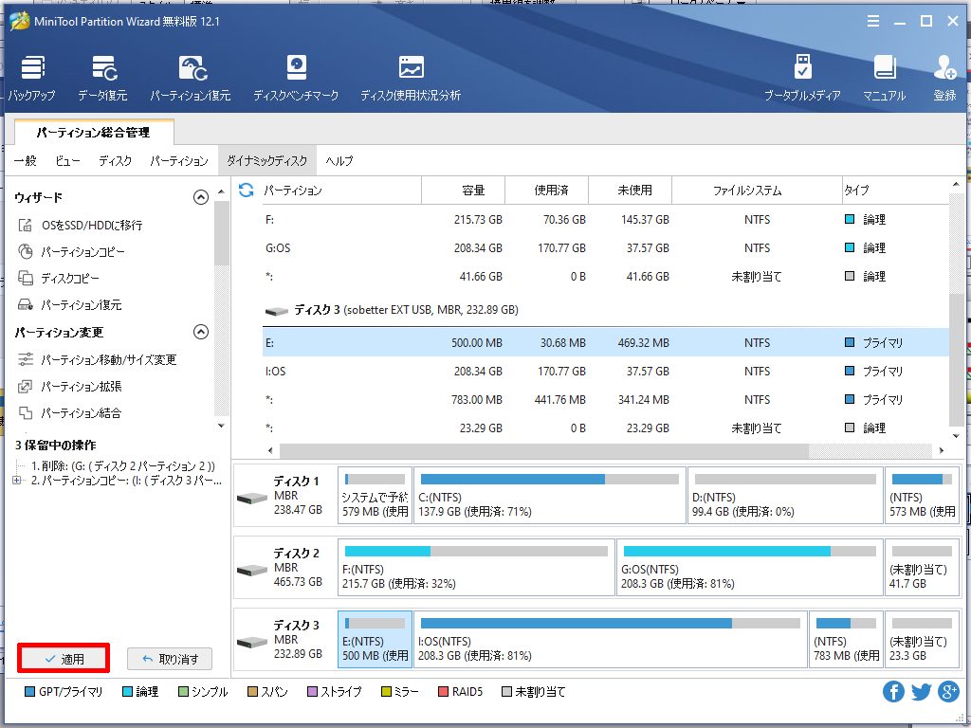Select ディスク 3 icon in disk map

(251, 642)
